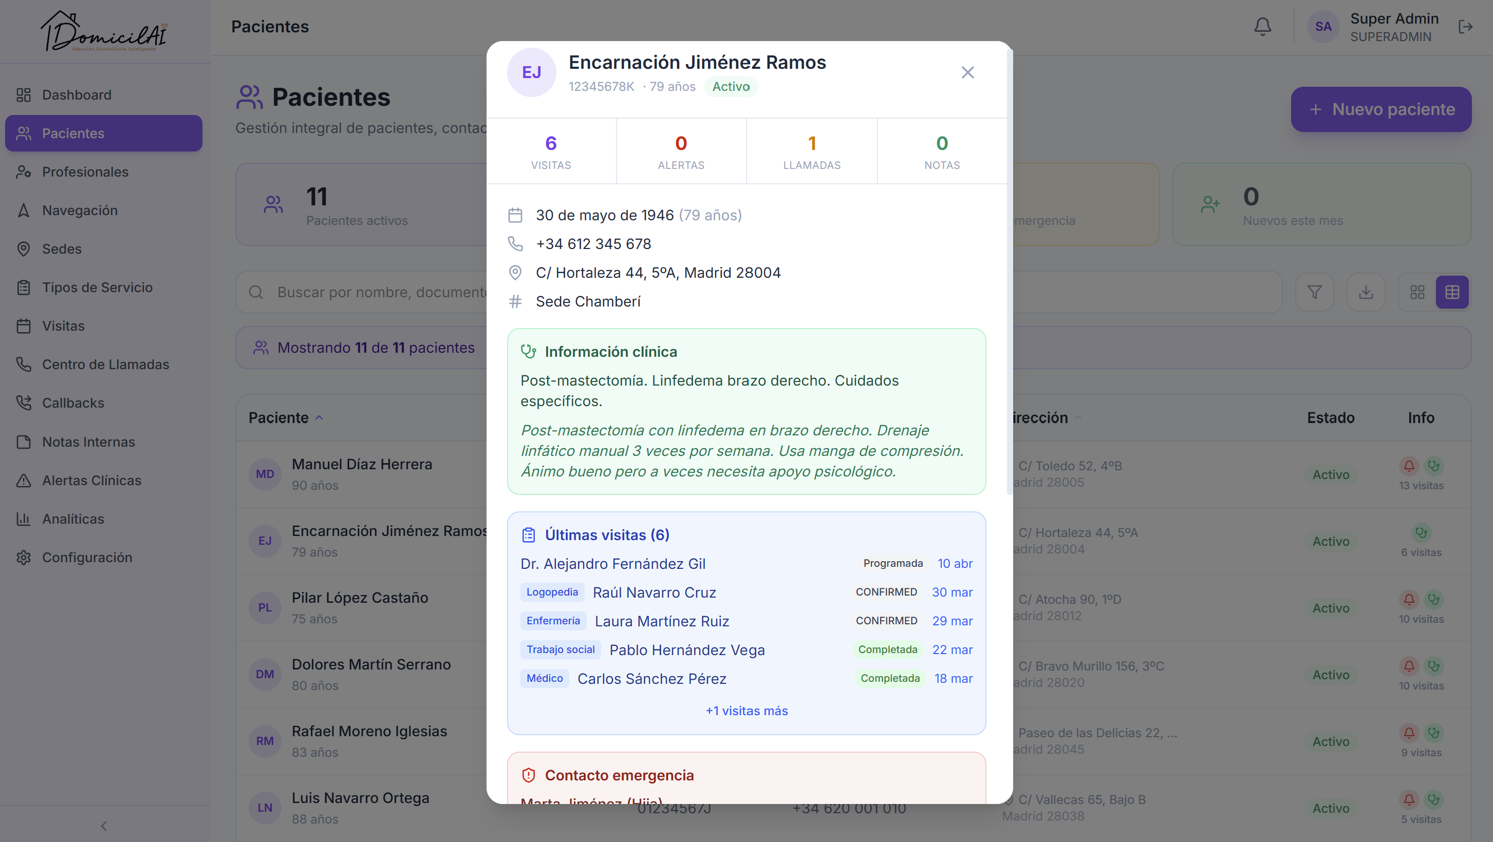
Task: Click the Visitas stat in the dialog
Action: point(551,151)
